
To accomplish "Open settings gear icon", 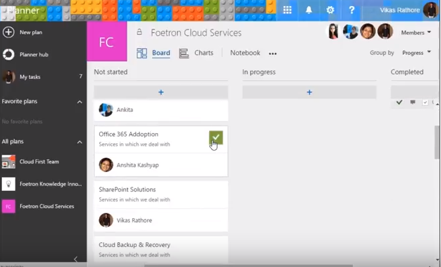I will point(330,10).
